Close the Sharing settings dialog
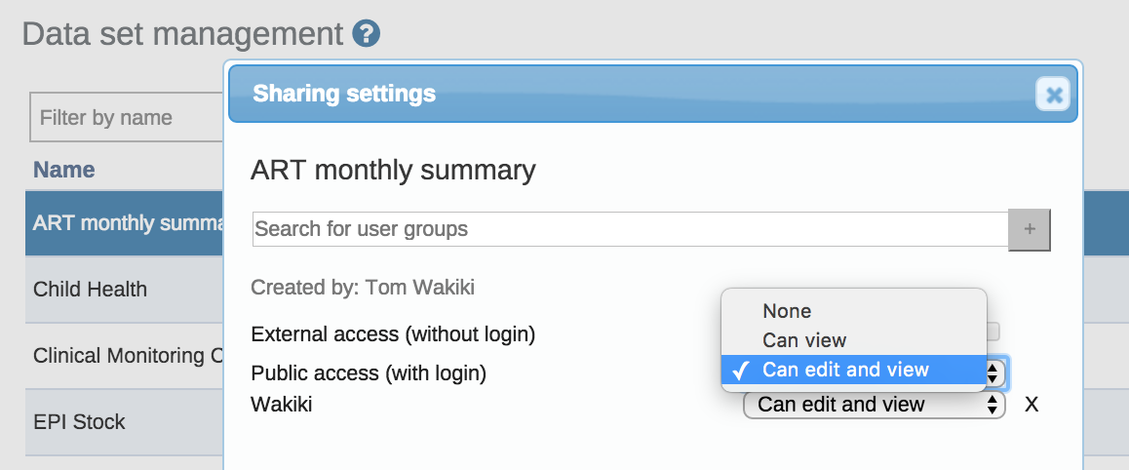This screenshot has height=470, width=1129. tap(1053, 95)
